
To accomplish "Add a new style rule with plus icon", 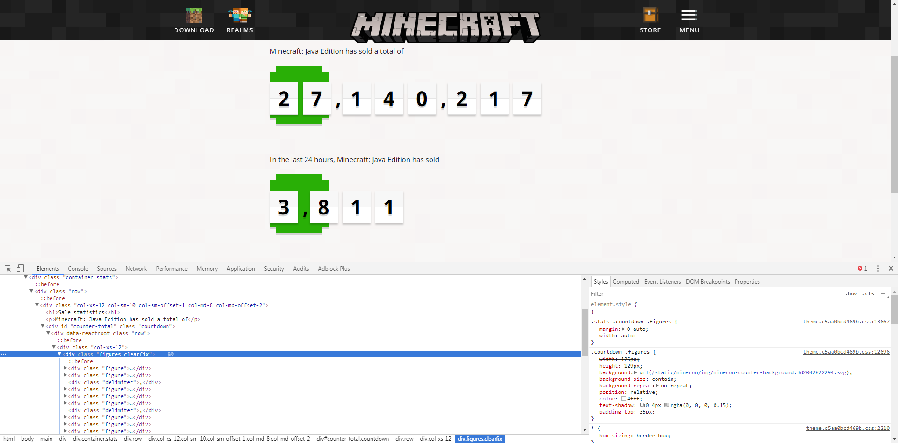I will click(883, 293).
